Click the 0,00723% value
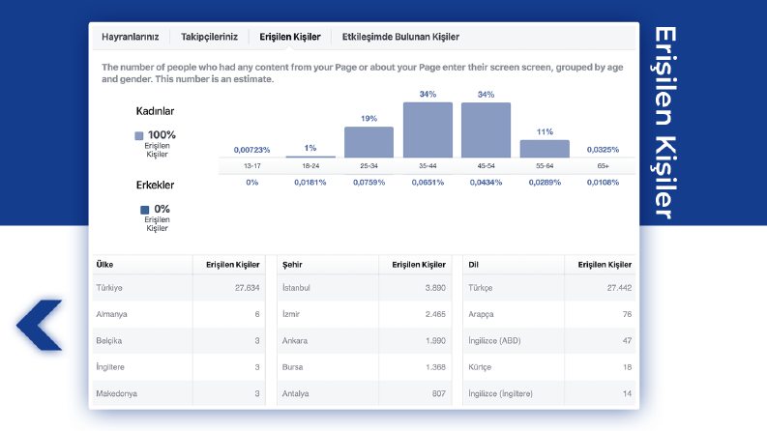Image resolution: width=767 pixels, height=431 pixels. 251,150
